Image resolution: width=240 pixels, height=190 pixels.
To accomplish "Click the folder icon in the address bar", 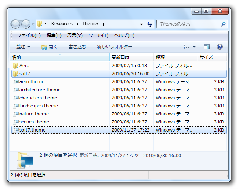I will tap(40, 24).
